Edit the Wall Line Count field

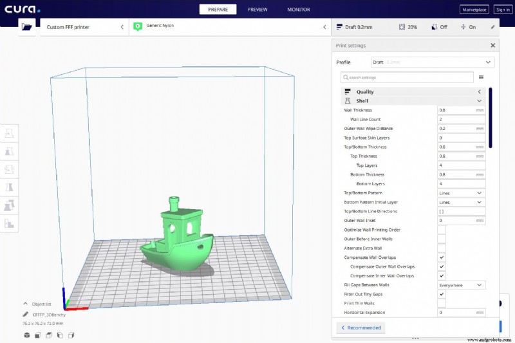point(461,120)
